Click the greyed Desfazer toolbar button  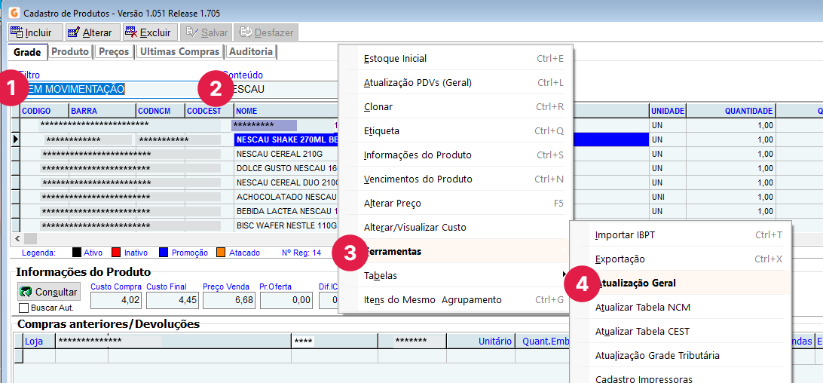click(267, 32)
